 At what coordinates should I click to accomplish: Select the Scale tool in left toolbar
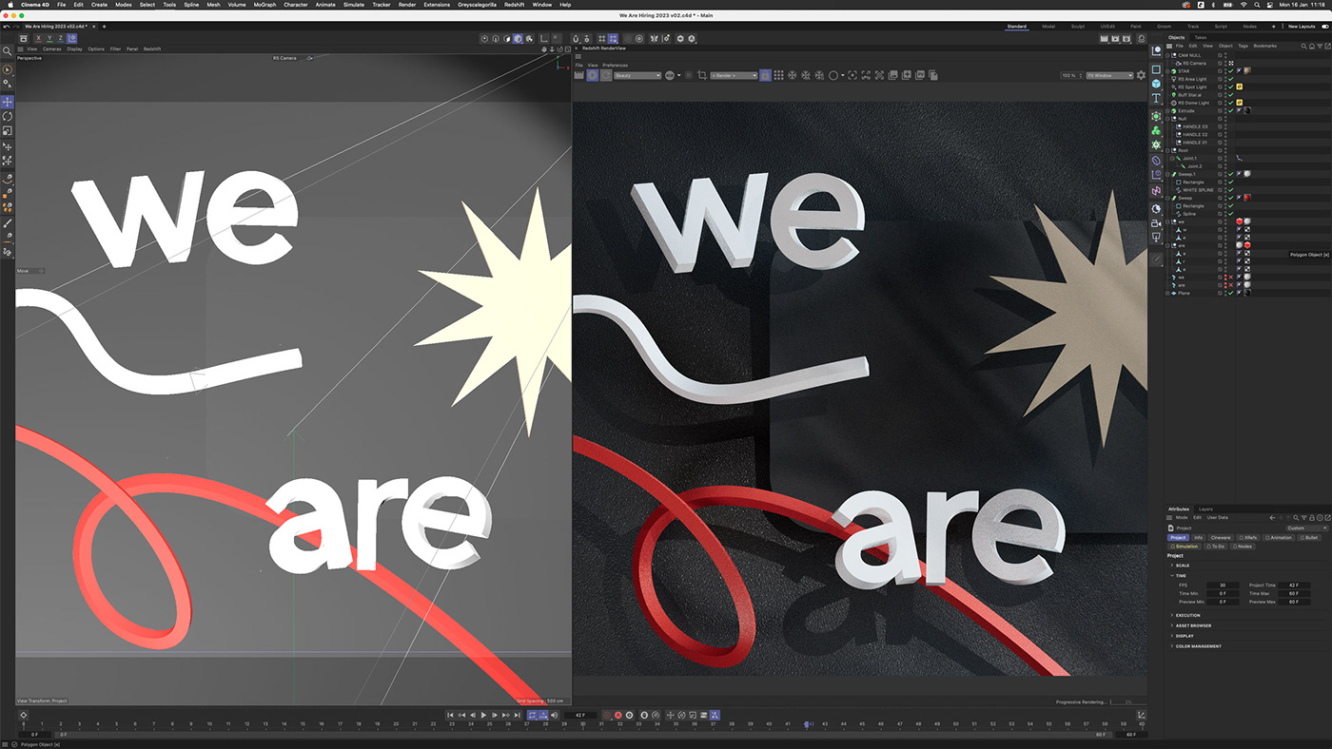(x=8, y=130)
